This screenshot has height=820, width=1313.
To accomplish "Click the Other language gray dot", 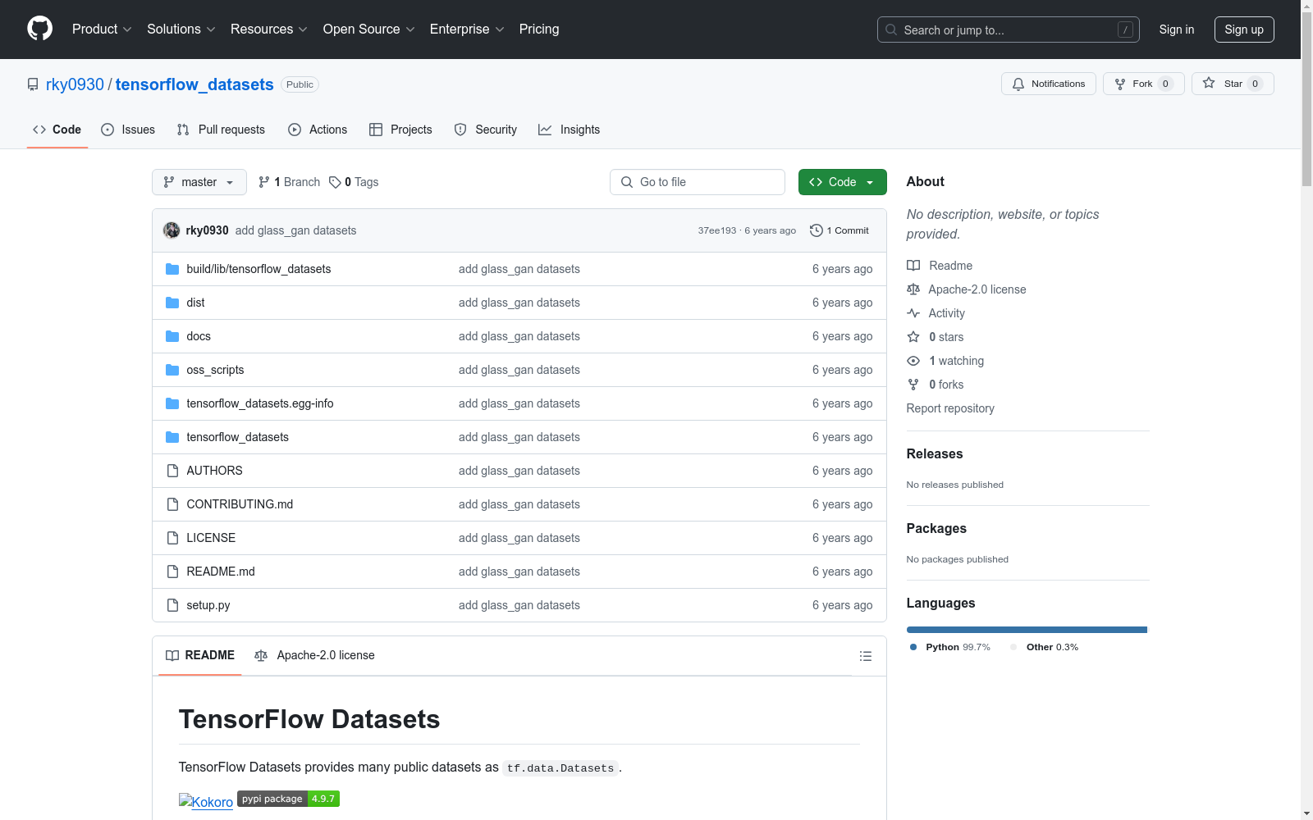I will tap(1013, 647).
